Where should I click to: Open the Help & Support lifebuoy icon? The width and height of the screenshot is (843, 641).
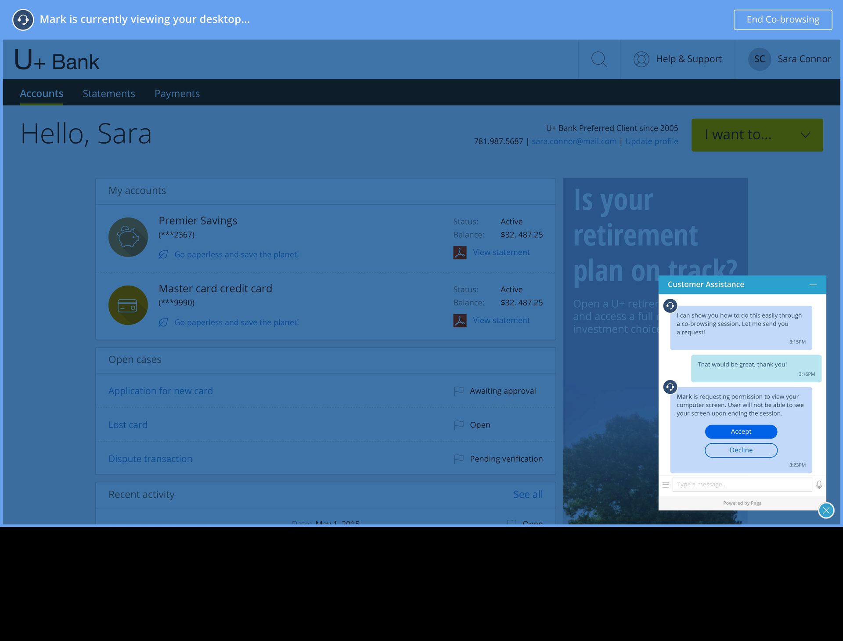[x=641, y=59]
